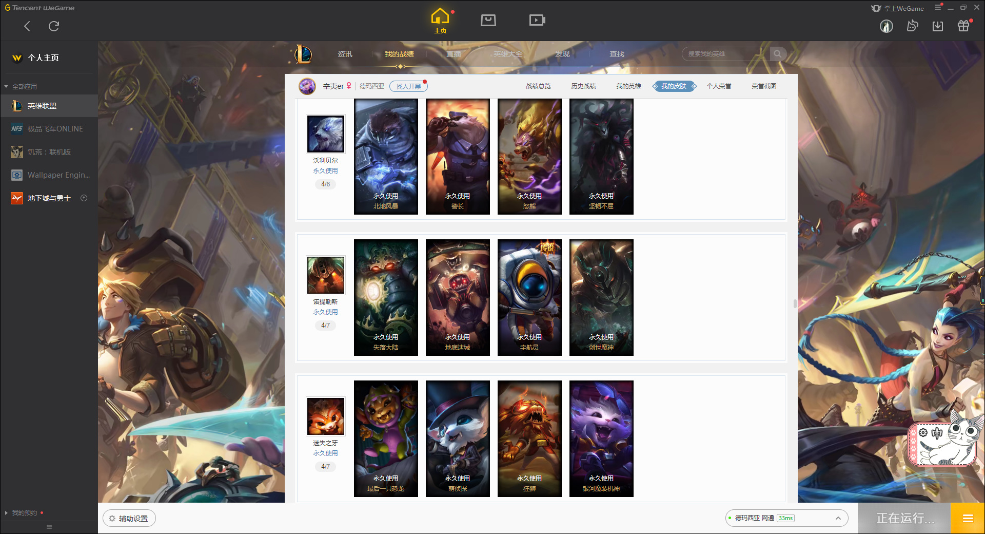
Task: Switch to 我的皮肤 sub-tab
Action: coord(674,86)
